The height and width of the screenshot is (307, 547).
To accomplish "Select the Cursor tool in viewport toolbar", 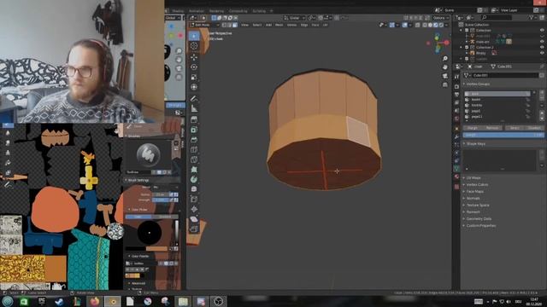I will pos(194,46).
